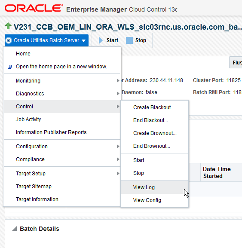Choose Open the home page in a new window
242x248 pixels.
62,67
